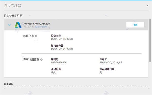Click the 序列号 field label

pos(55,59)
